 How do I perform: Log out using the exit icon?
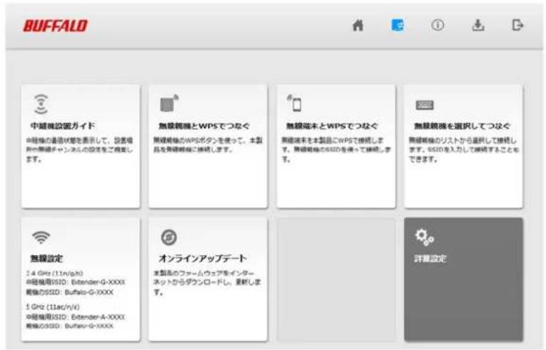click(517, 25)
